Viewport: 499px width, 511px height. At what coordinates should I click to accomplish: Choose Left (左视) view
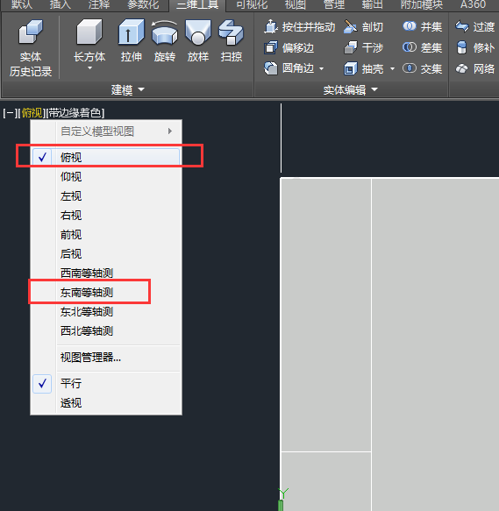pyautogui.click(x=106, y=195)
